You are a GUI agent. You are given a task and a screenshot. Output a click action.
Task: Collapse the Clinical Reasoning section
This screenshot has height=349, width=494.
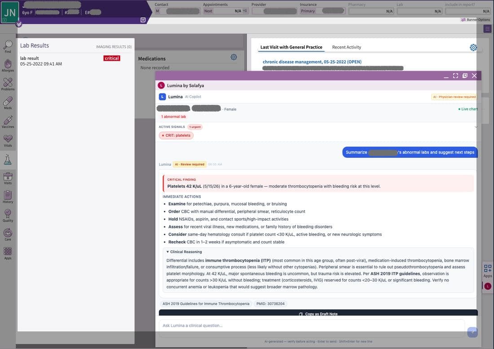[x=184, y=252]
